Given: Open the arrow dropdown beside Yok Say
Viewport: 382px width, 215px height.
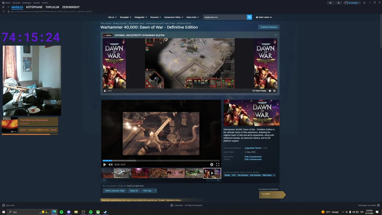Looking at the screenshot, I should pos(155,191).
